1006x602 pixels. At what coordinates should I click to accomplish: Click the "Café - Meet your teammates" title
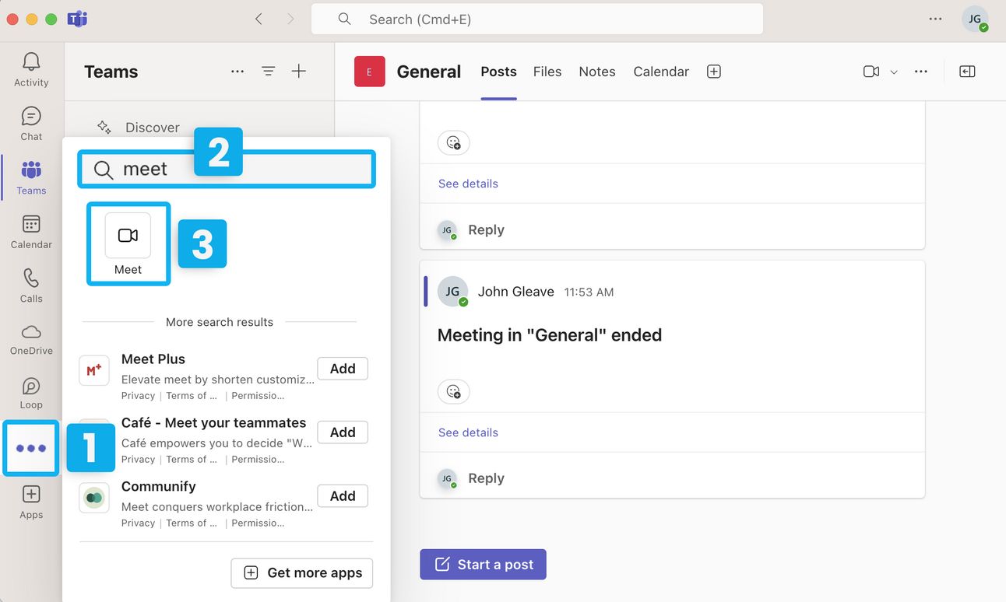point(214,423)
